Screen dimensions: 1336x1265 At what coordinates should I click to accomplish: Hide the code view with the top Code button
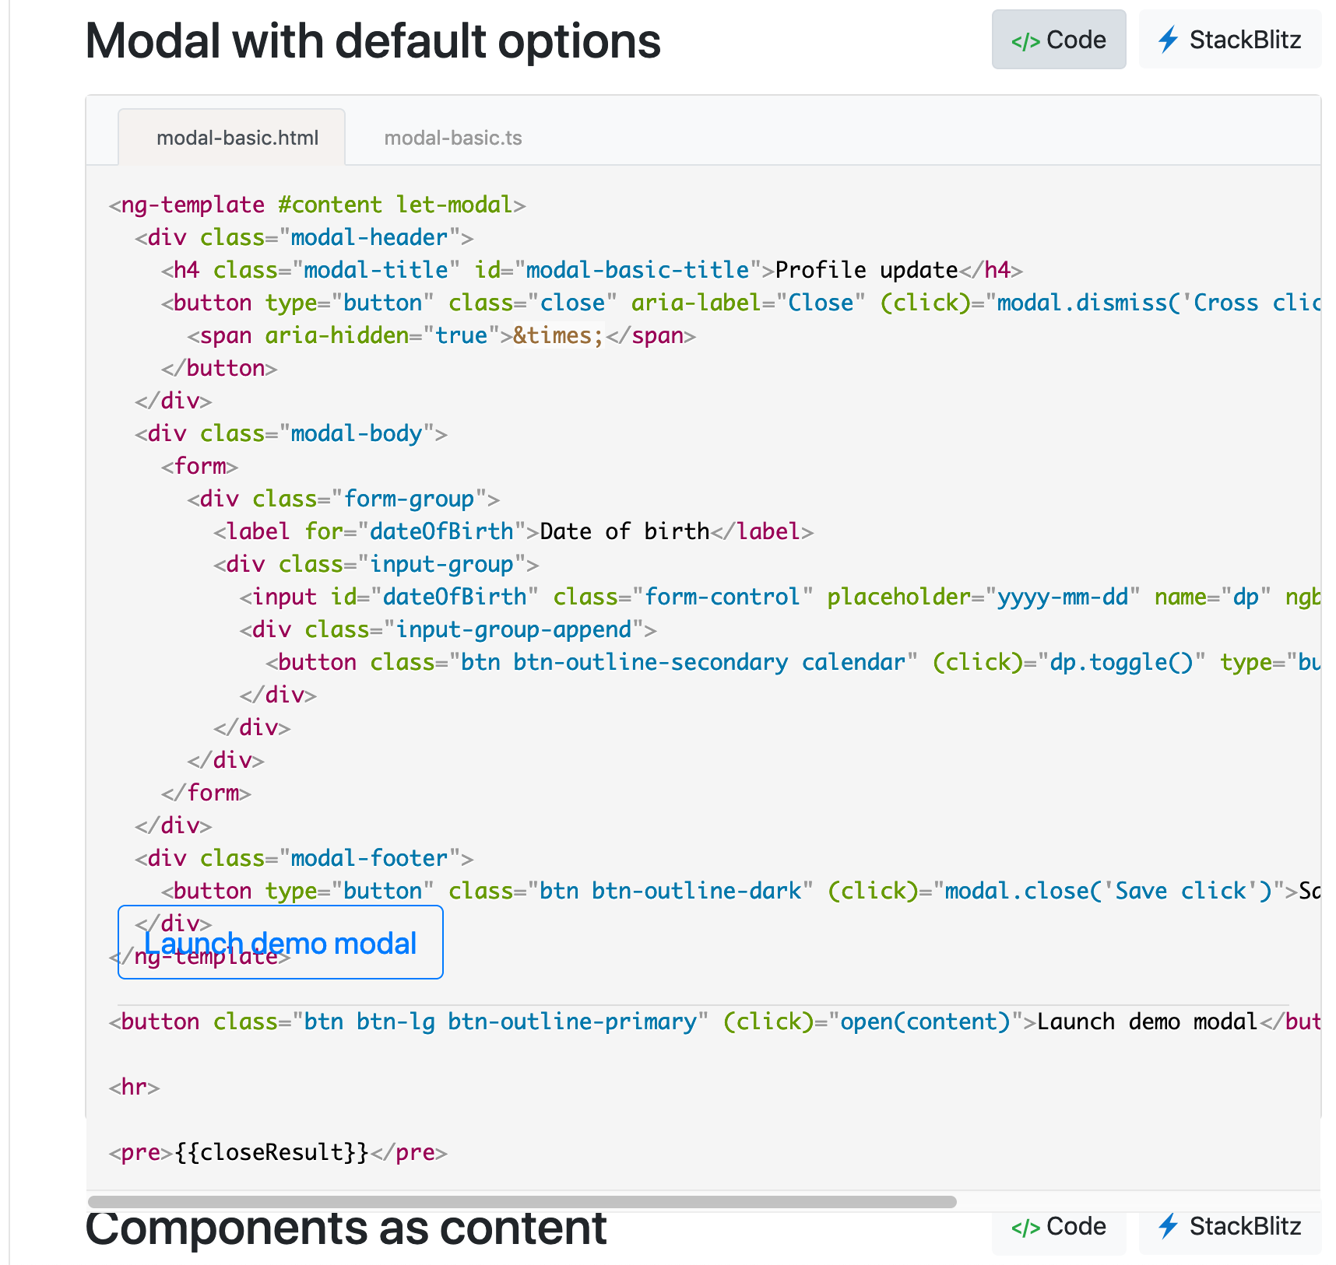(x=1059, y=40)
